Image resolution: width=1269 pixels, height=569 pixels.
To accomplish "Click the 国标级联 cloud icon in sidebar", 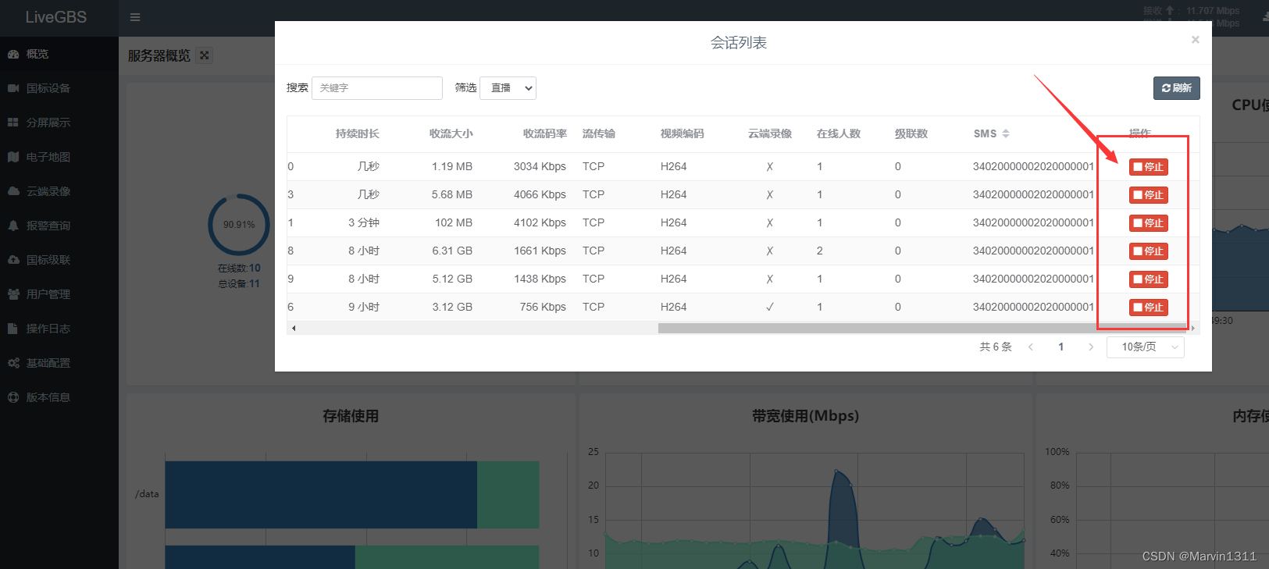I will tap(13, 260).
